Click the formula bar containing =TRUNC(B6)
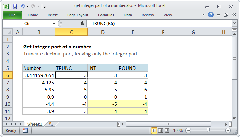This screenshot has height=137, width=240. (x=159, y=24)
